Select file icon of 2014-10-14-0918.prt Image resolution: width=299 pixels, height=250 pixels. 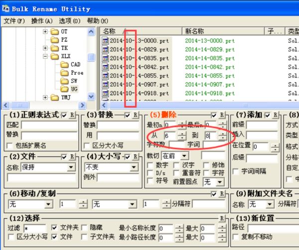coord(105,93)
